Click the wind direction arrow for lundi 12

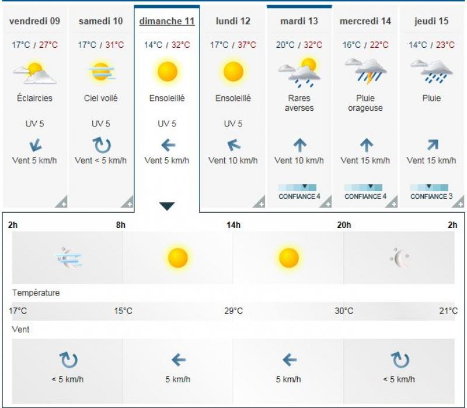point(233,145)
